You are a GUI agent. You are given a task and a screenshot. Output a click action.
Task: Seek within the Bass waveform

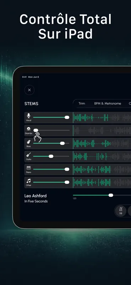(x=102, y=144)
